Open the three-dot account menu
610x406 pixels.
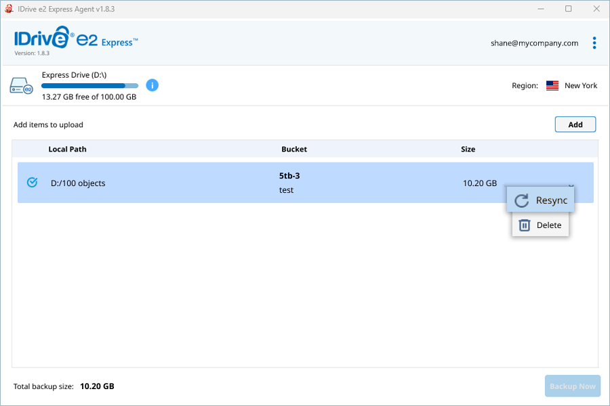coord(594,43)
